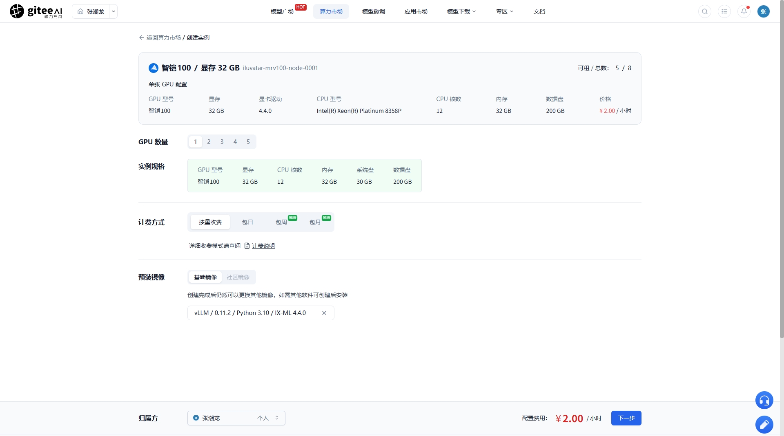Expand the 模型下载 menu

(461, 11)
